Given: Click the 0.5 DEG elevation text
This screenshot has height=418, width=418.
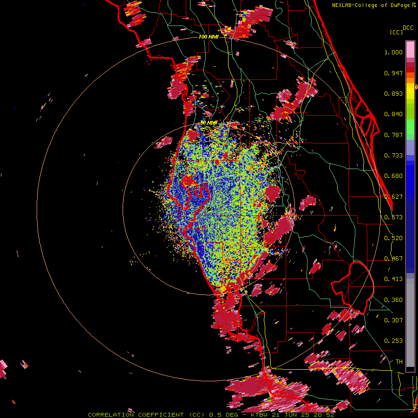Looking at the screenshot, I should tap(224, 415).
